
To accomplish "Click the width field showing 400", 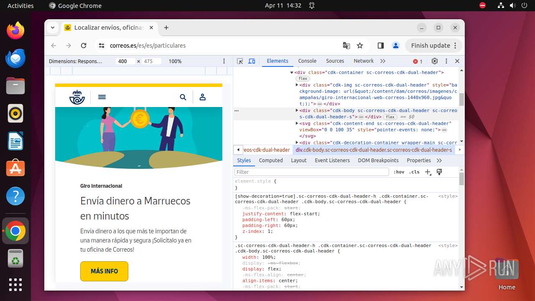I will point(125,61).
